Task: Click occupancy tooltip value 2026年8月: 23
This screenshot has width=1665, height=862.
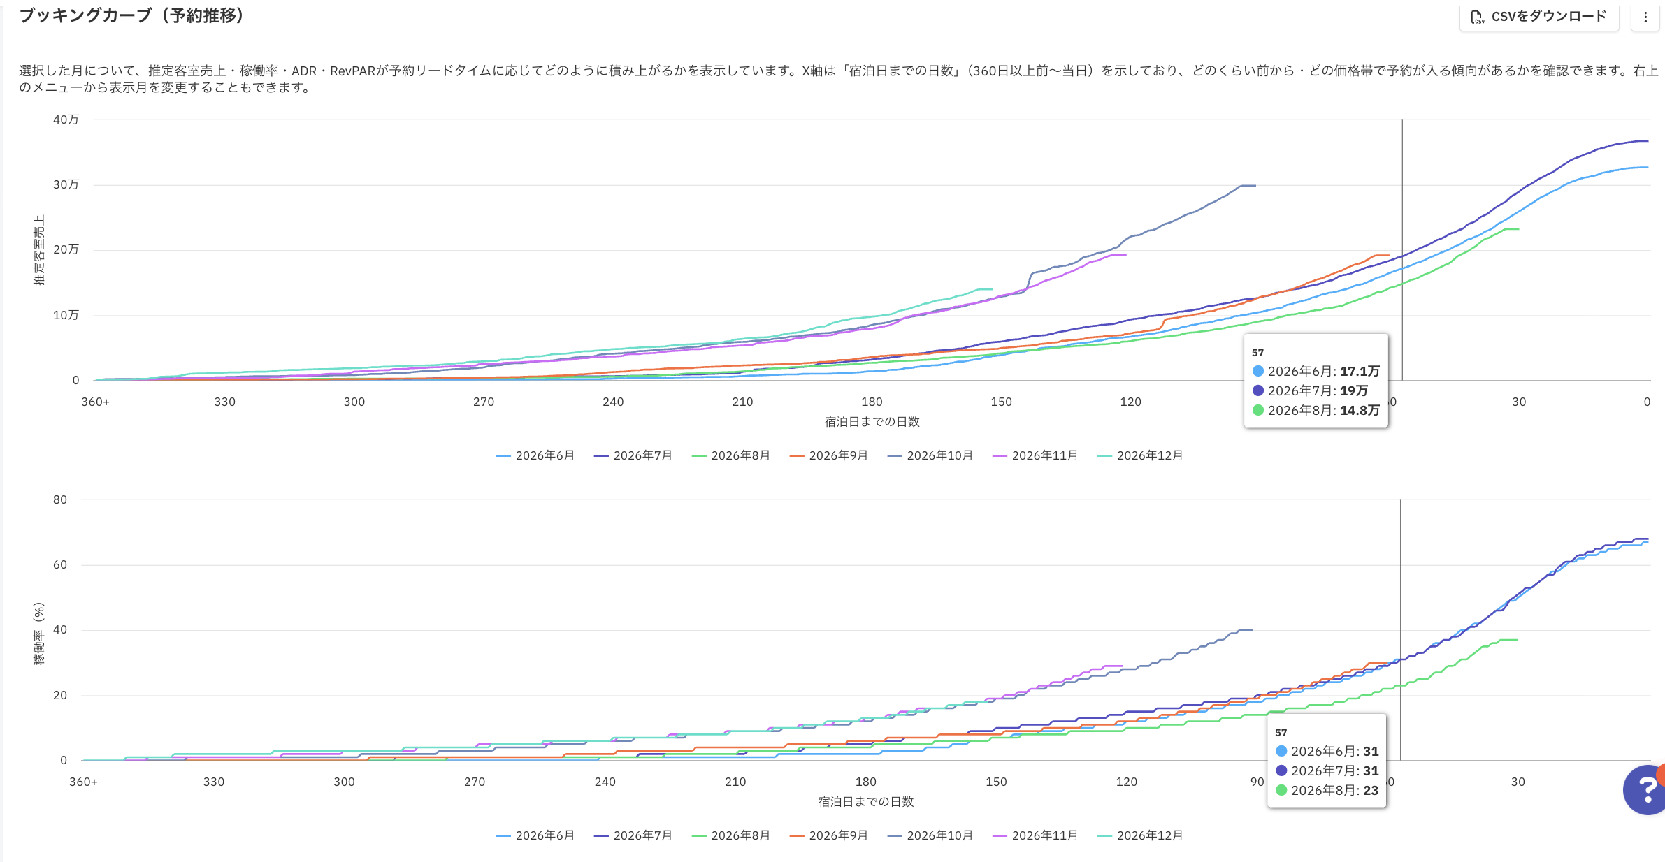Action: click(1327, 790)
